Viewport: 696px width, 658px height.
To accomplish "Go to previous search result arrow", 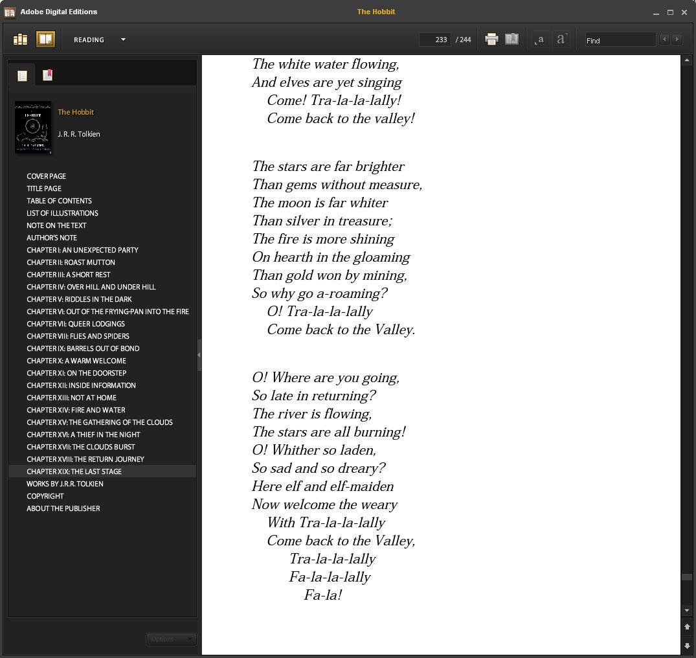I will coord(664,39).
